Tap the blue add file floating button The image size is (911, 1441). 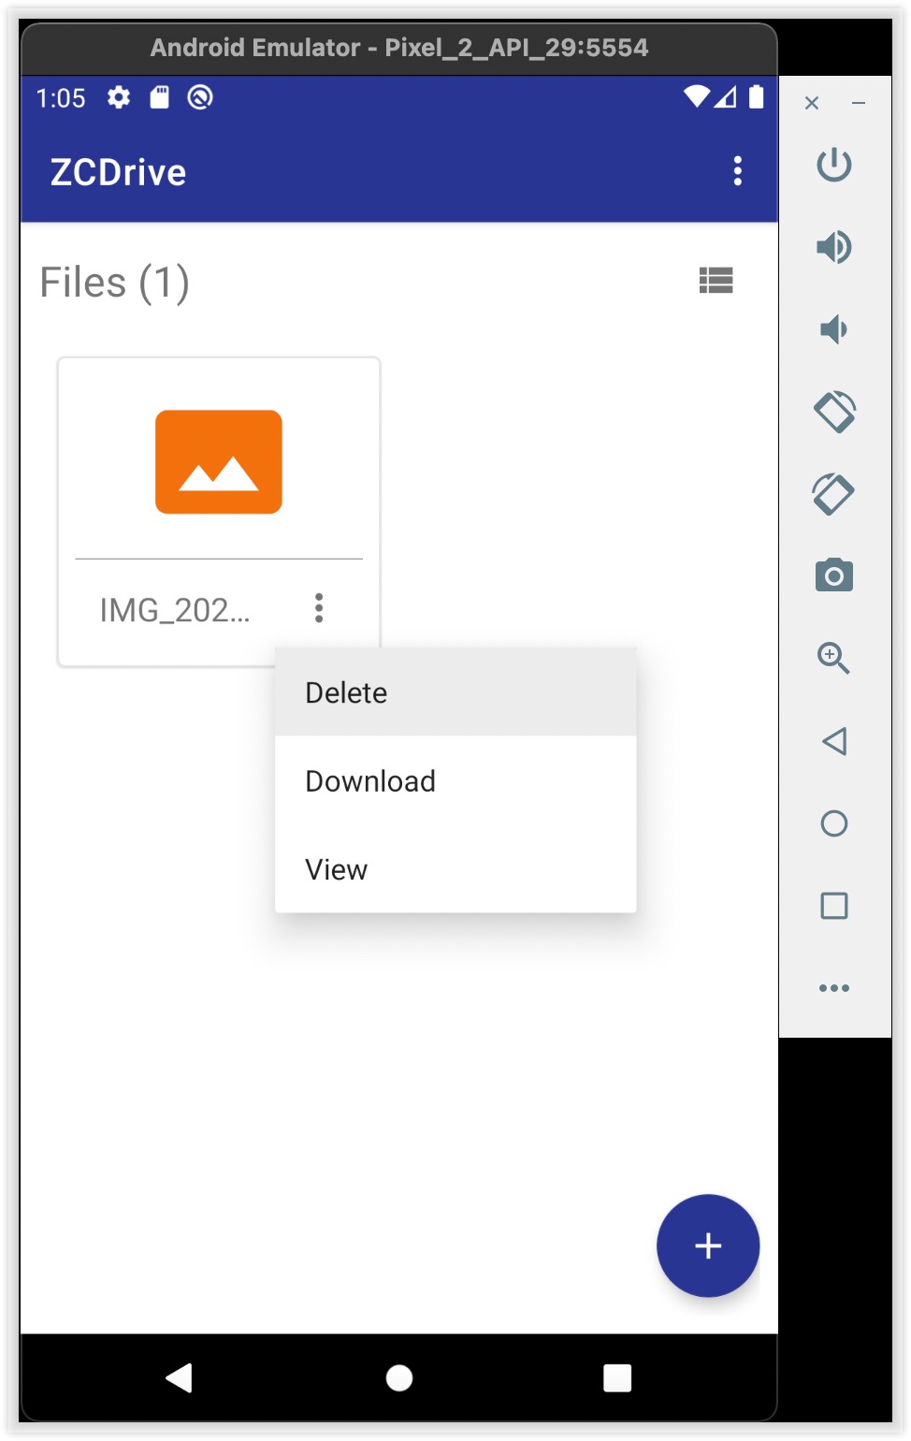[x=708, y=1245]
